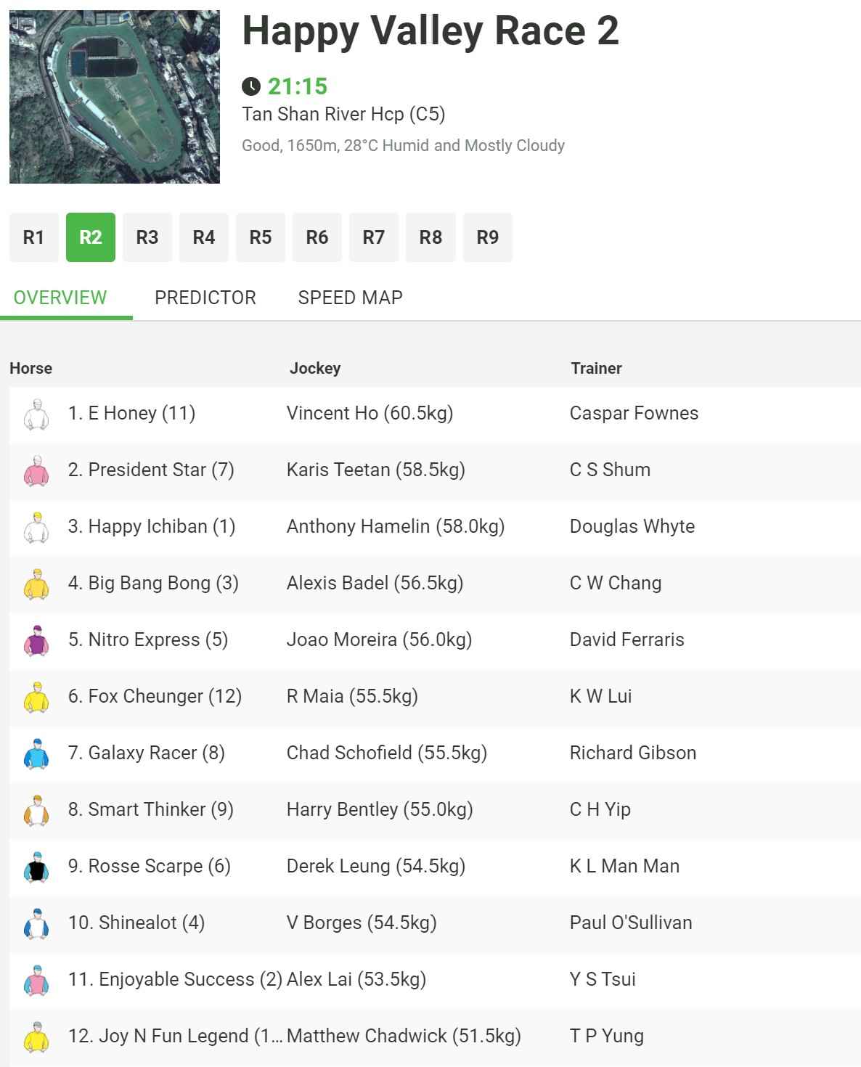Select the Overview tab
This screenshot has width=861, height=1067.
click(x=60, y=298)
